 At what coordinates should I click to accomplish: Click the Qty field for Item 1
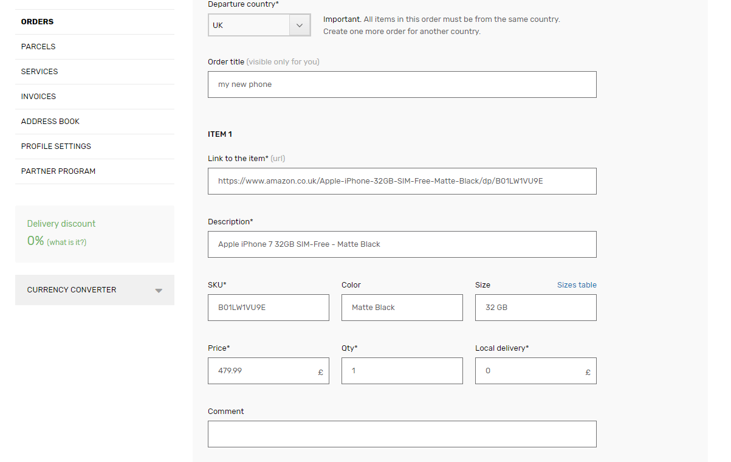coord(402,371)
